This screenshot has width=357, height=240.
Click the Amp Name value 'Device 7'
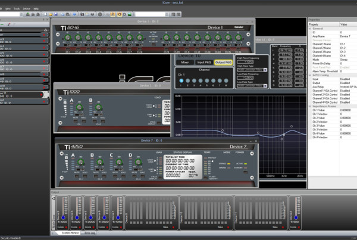[345, 36]
